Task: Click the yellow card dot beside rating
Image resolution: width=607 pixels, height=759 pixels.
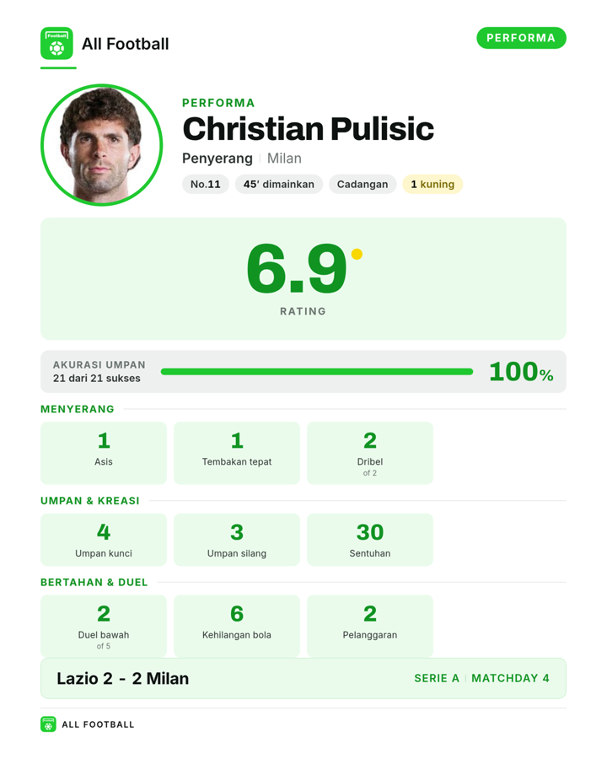Action: click(x=357, y=254)
